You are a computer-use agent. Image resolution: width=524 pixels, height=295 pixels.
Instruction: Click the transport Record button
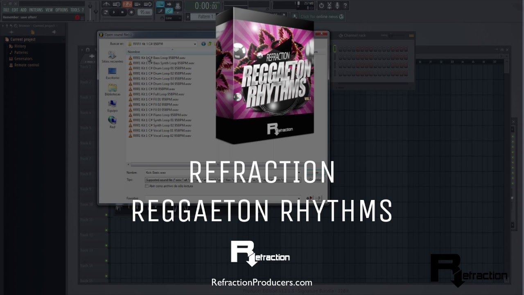(x=131, y=12)
